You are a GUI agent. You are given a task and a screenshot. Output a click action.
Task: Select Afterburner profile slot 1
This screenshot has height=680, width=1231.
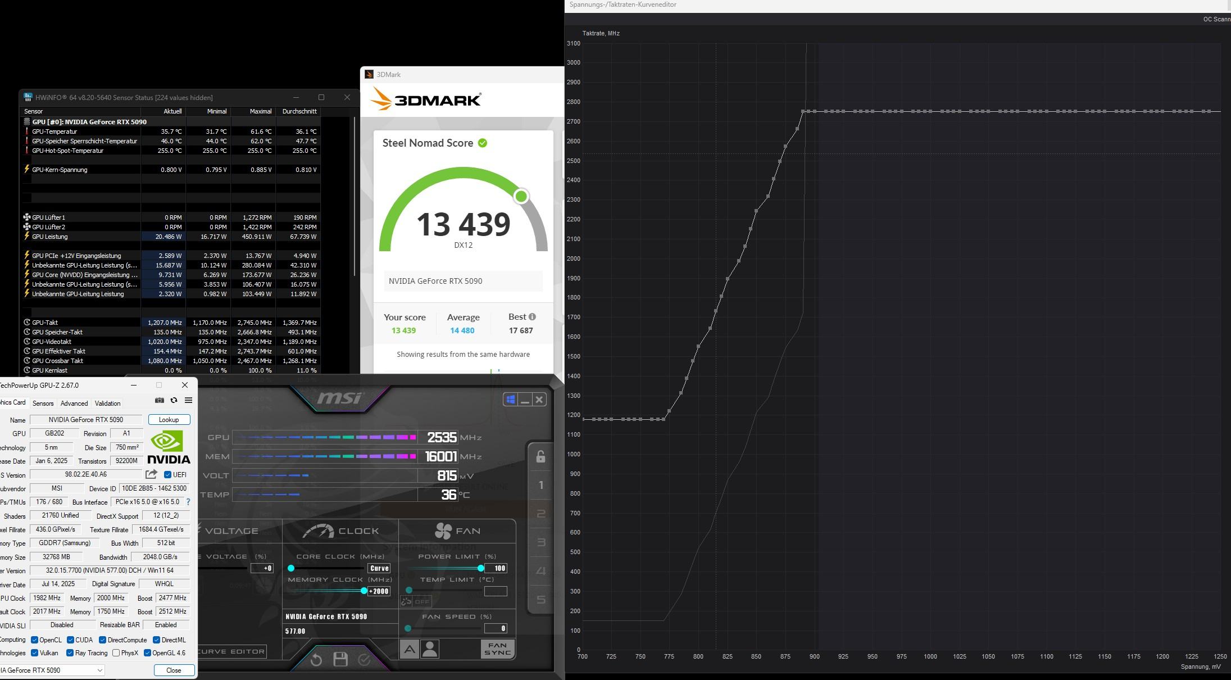pos(540,485)
